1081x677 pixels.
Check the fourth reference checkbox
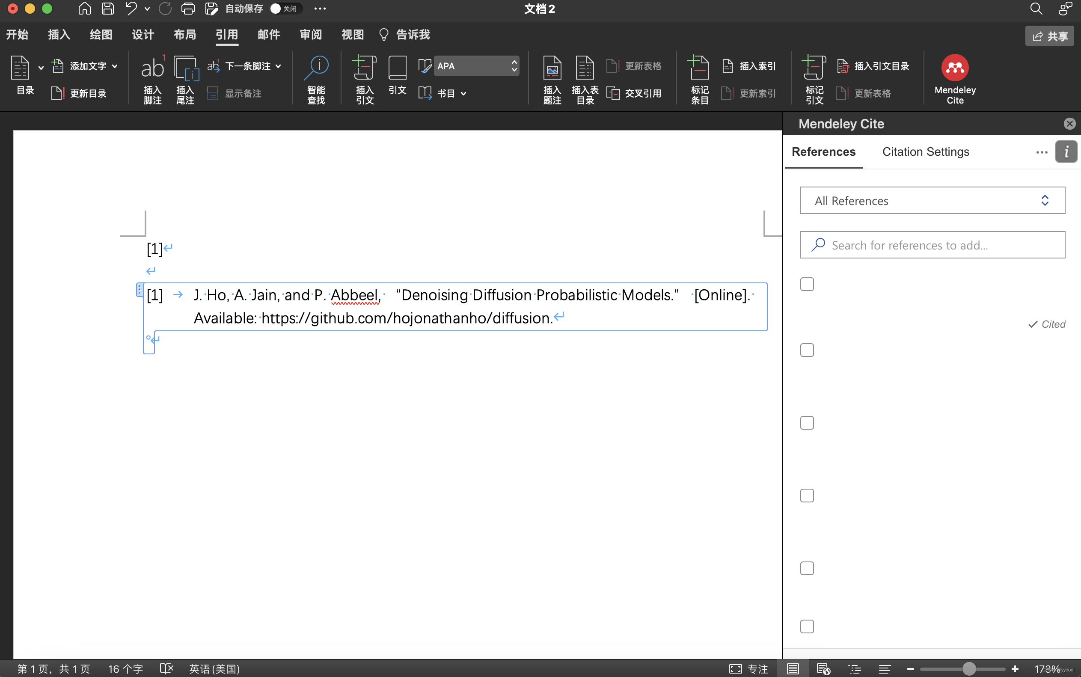(807, 496)
